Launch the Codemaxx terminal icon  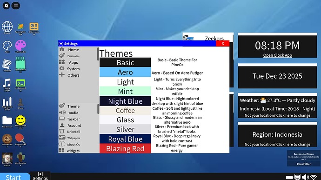20,83
